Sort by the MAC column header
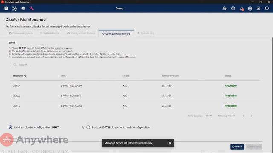The image size is (273, 153). [x=63, y=76]
